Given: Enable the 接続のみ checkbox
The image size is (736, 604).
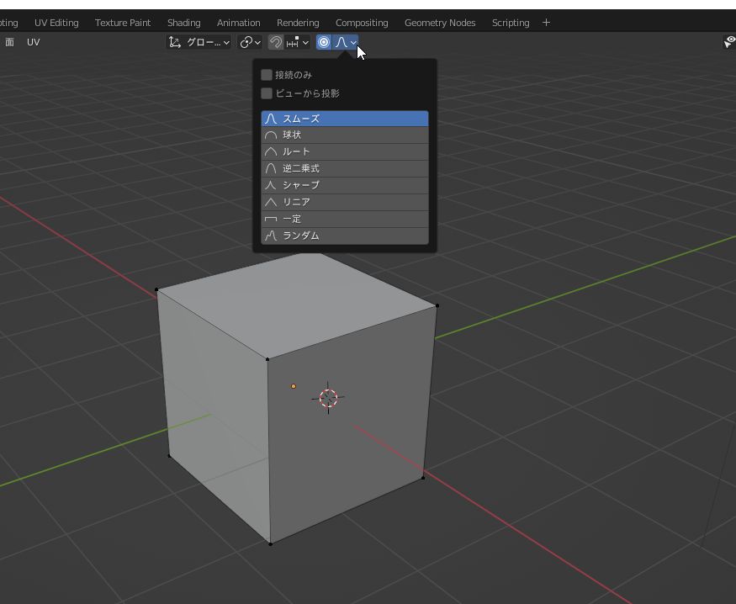Looking at the screenshot, I should (267, 75).
